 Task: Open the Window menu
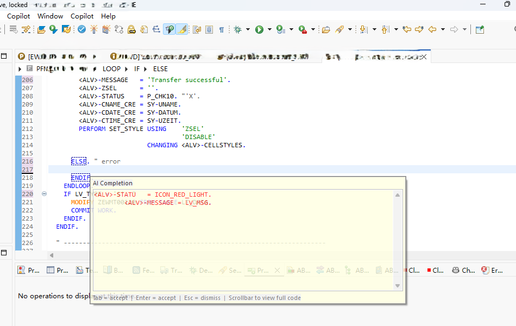50,16
